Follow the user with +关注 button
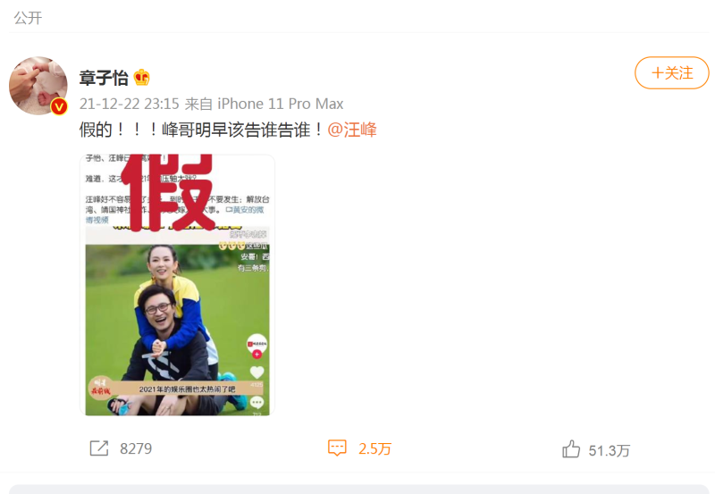715x494 pixels. click(672, 73)
